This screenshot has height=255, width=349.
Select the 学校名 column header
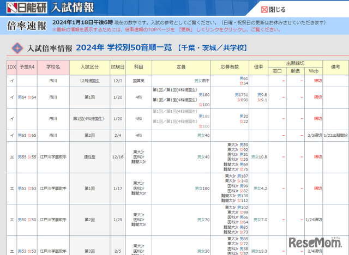53,66
